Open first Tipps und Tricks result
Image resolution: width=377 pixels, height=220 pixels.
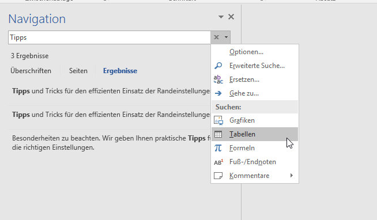110,91
